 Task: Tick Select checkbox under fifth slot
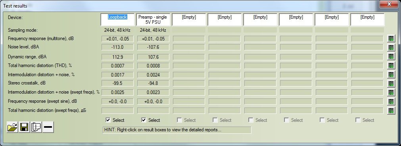(251, 120)
